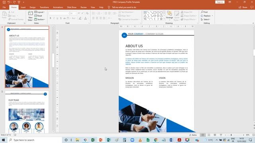Fit slide to current window
The width and height of the screenshot is (255, 143).
[253, 135]
